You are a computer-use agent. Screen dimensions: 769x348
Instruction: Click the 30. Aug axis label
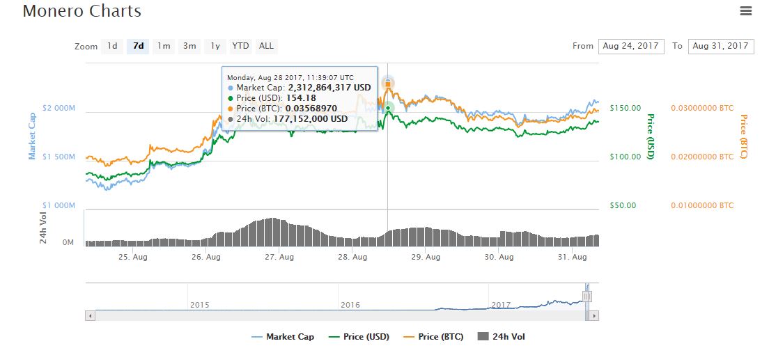point(499,257)
